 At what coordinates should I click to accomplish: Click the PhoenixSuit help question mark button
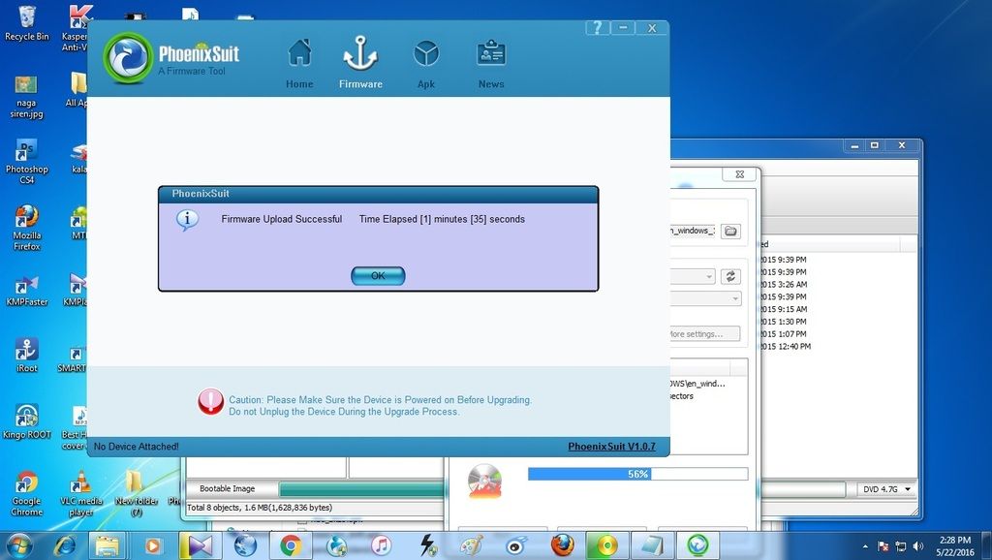pyautogui.click(x=599, y=28)
